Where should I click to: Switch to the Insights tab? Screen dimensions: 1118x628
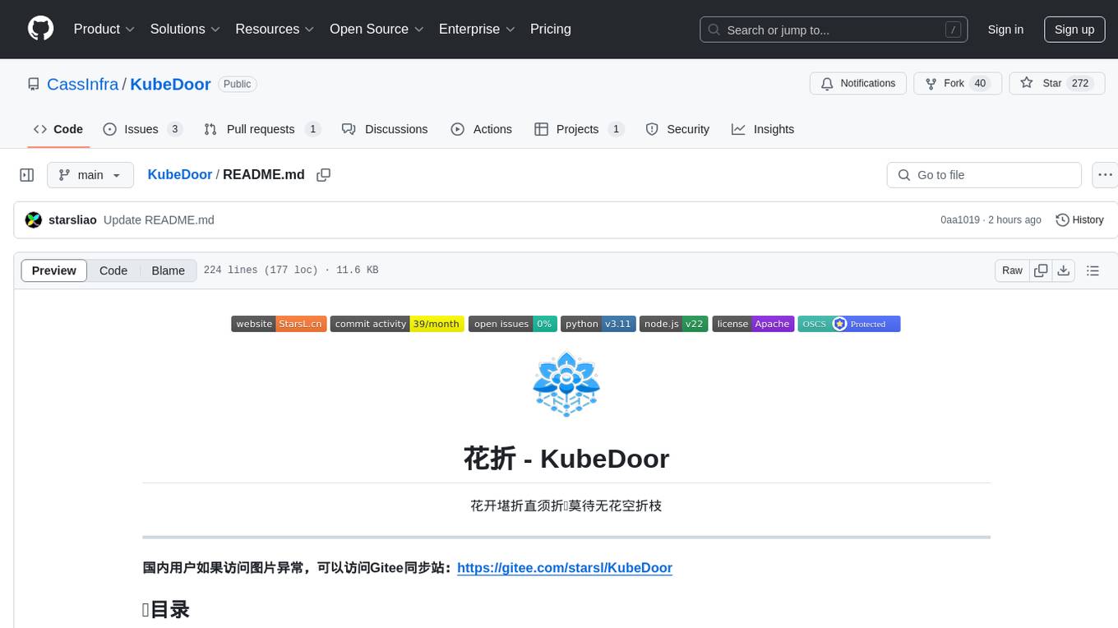(763, 129)
